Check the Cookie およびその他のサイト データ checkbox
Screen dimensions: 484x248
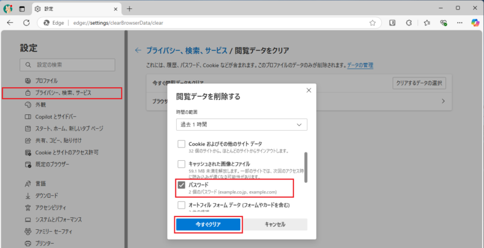click(181, 144)
